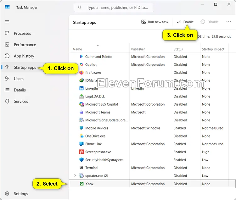The image size is (236, 200).
Task: Select the Command Palette row
Action: 152,57
